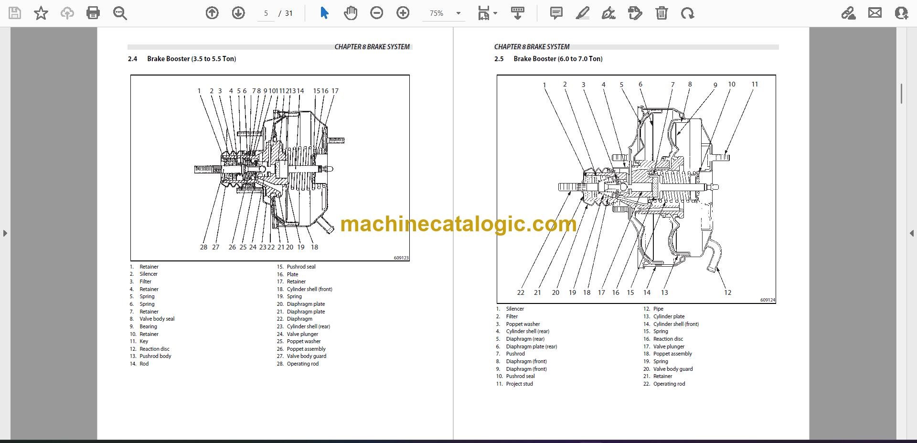Click the 'Operating rod' entry numbered 22
917x443 pixels.
[x=669, y=384]
